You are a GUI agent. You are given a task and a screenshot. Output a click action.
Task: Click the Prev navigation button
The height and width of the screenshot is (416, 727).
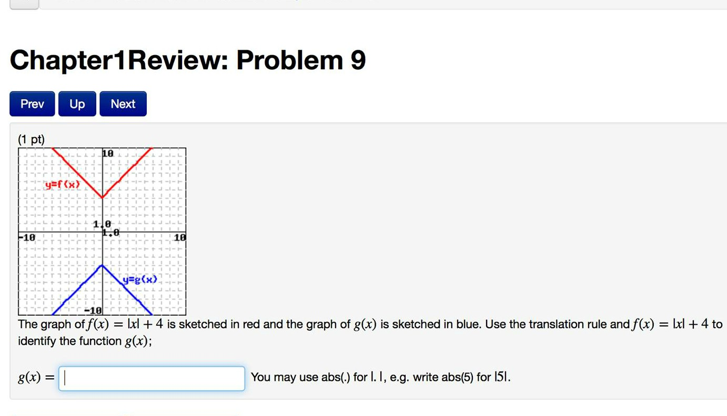32,103
